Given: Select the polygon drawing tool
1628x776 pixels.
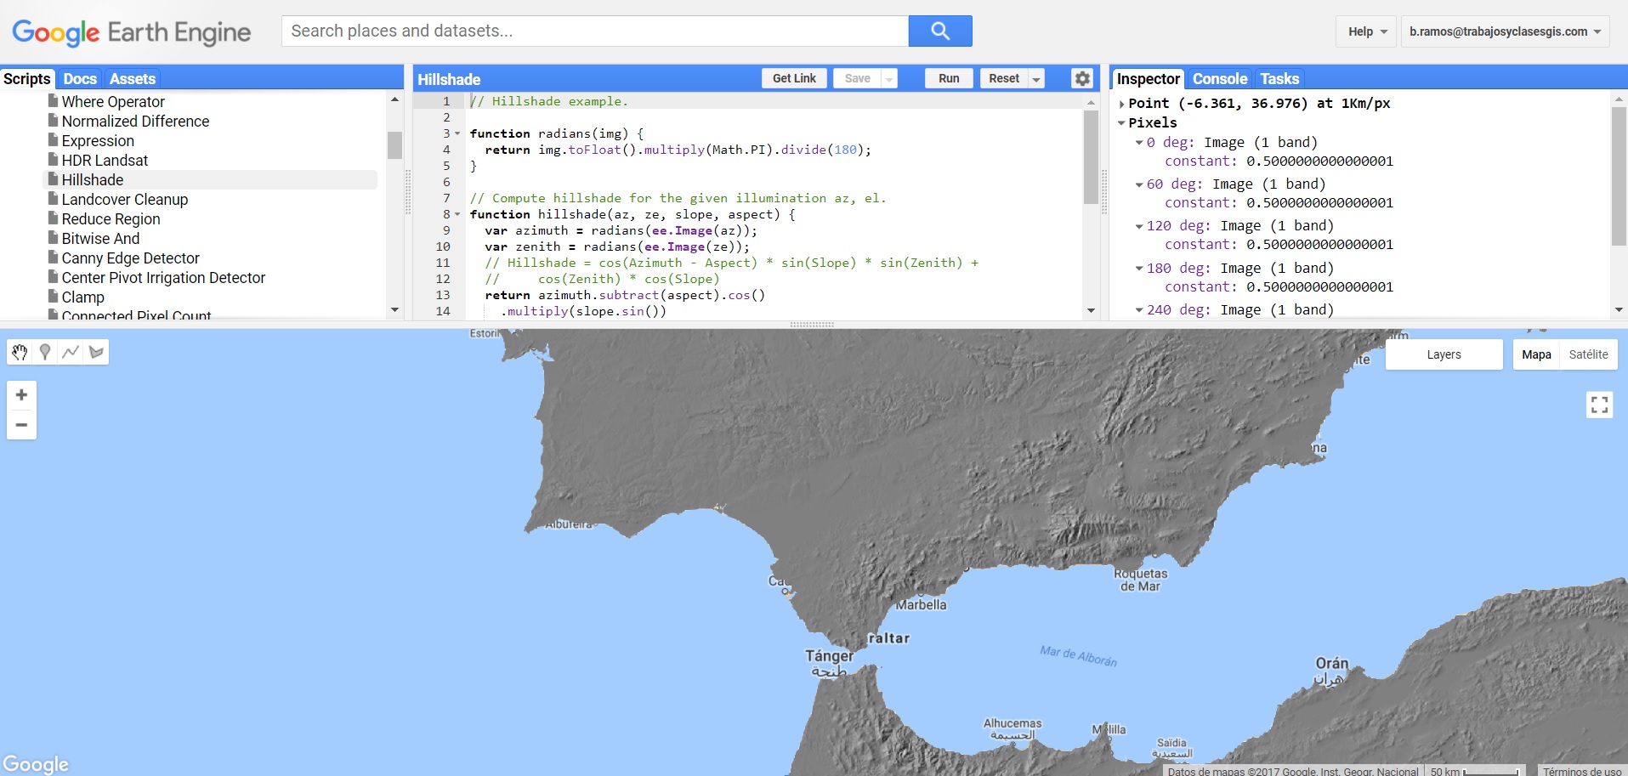Looking at the screenshot, I should (x=96, y=352).
